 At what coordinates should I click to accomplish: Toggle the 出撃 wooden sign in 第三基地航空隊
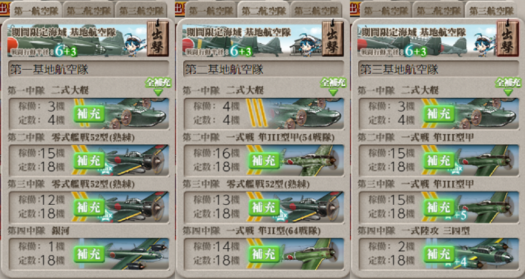pyautogui.click(x=507, y=37)
